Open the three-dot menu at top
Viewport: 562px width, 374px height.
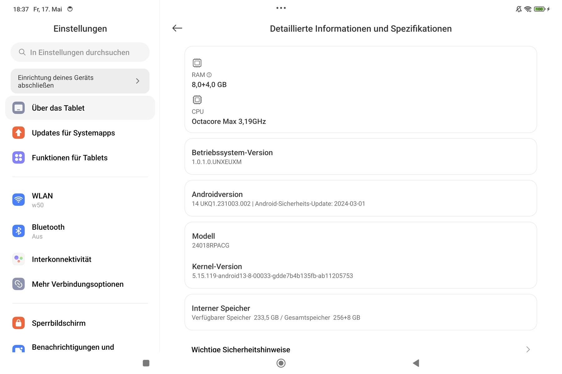pyautogui.click(x=281, y=8)
